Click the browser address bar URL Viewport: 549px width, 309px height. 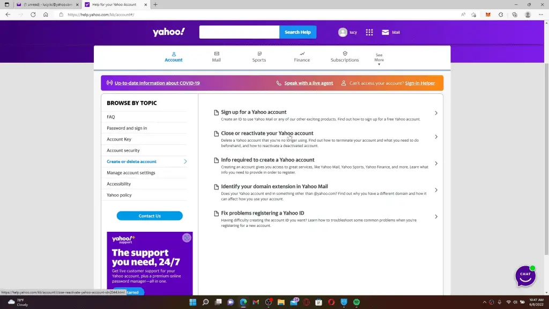click(x=101, y=14)
